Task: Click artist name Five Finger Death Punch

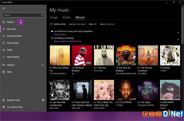Action: point(126,74)
